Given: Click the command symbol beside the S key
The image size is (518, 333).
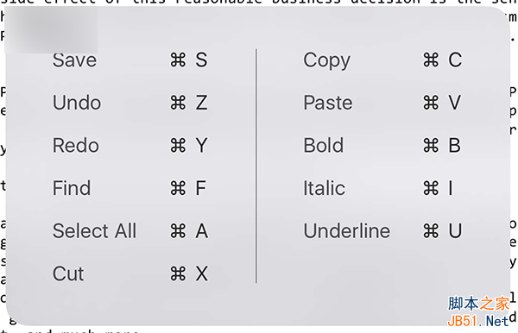Looking at the screenshot, I should point(178,60).
